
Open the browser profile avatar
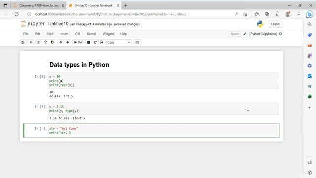pyautogui.click(x=288, y=14)
